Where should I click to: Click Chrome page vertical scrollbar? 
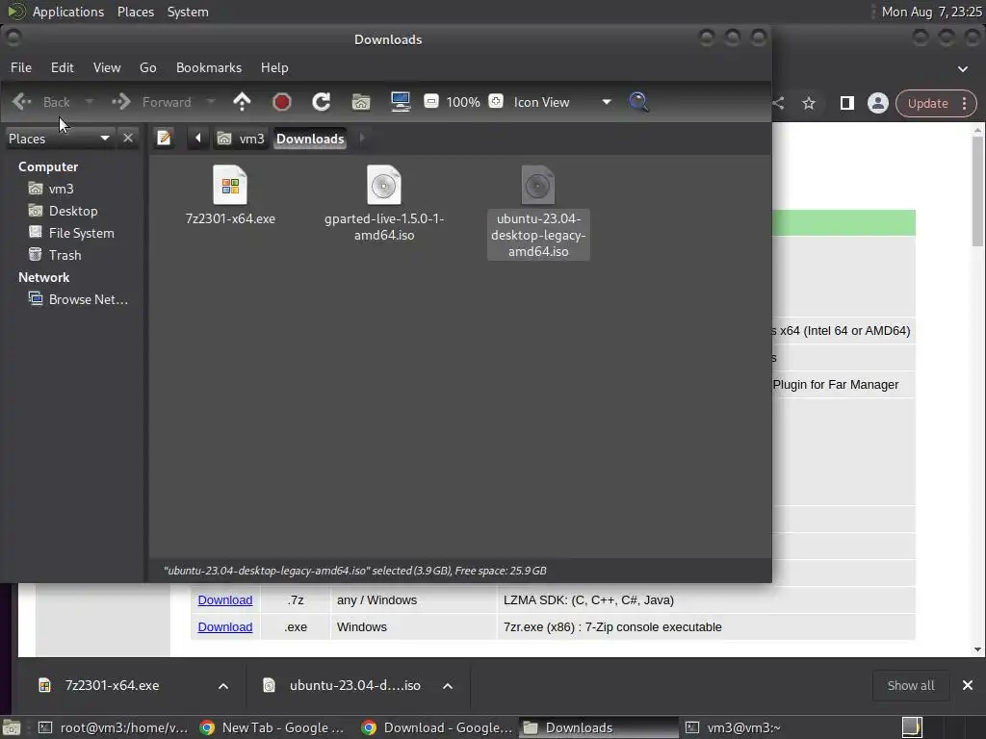977,191
